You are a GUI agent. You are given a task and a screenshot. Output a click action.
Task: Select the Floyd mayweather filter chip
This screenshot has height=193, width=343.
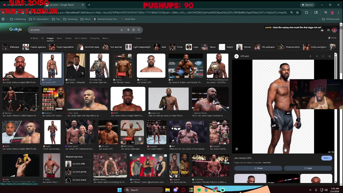click(x=62, y=47)
